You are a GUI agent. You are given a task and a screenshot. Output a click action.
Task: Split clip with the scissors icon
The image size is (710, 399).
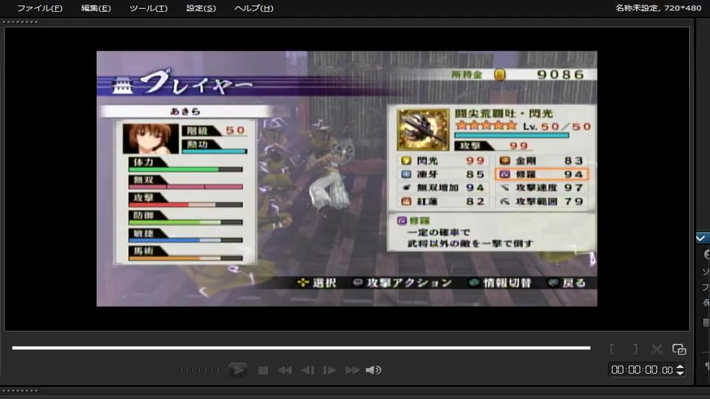click(x=657, y=349)
